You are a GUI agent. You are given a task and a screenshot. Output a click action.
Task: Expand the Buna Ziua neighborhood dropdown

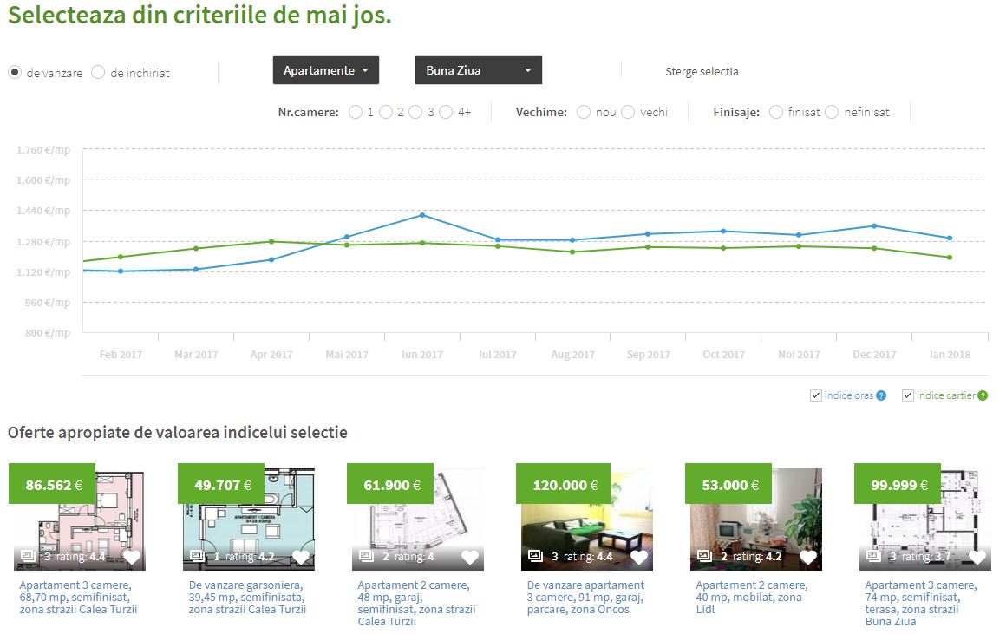tap(479, 70)
